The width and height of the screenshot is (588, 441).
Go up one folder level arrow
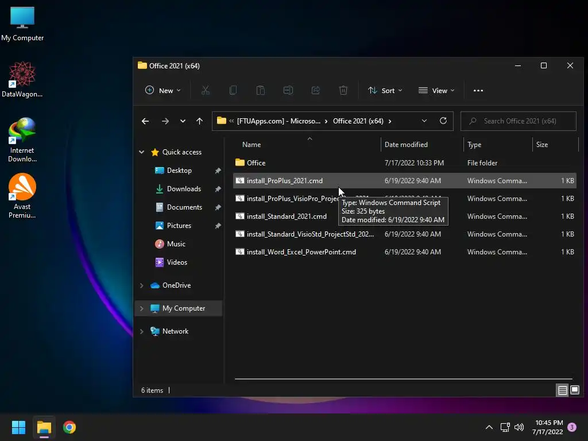pos(199,121)
